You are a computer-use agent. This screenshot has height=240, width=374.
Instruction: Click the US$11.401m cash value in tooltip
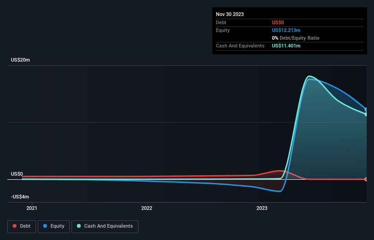pyautogui.click(x=286, y=46)
